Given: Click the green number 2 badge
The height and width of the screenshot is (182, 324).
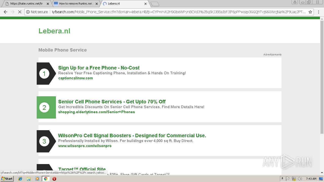Looking at the screenshot, I should point(46,107).
